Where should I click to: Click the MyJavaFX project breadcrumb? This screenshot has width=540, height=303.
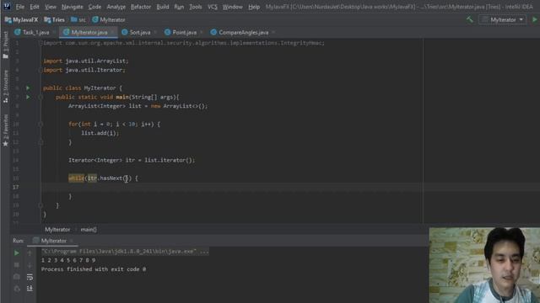tap(21, 19)
